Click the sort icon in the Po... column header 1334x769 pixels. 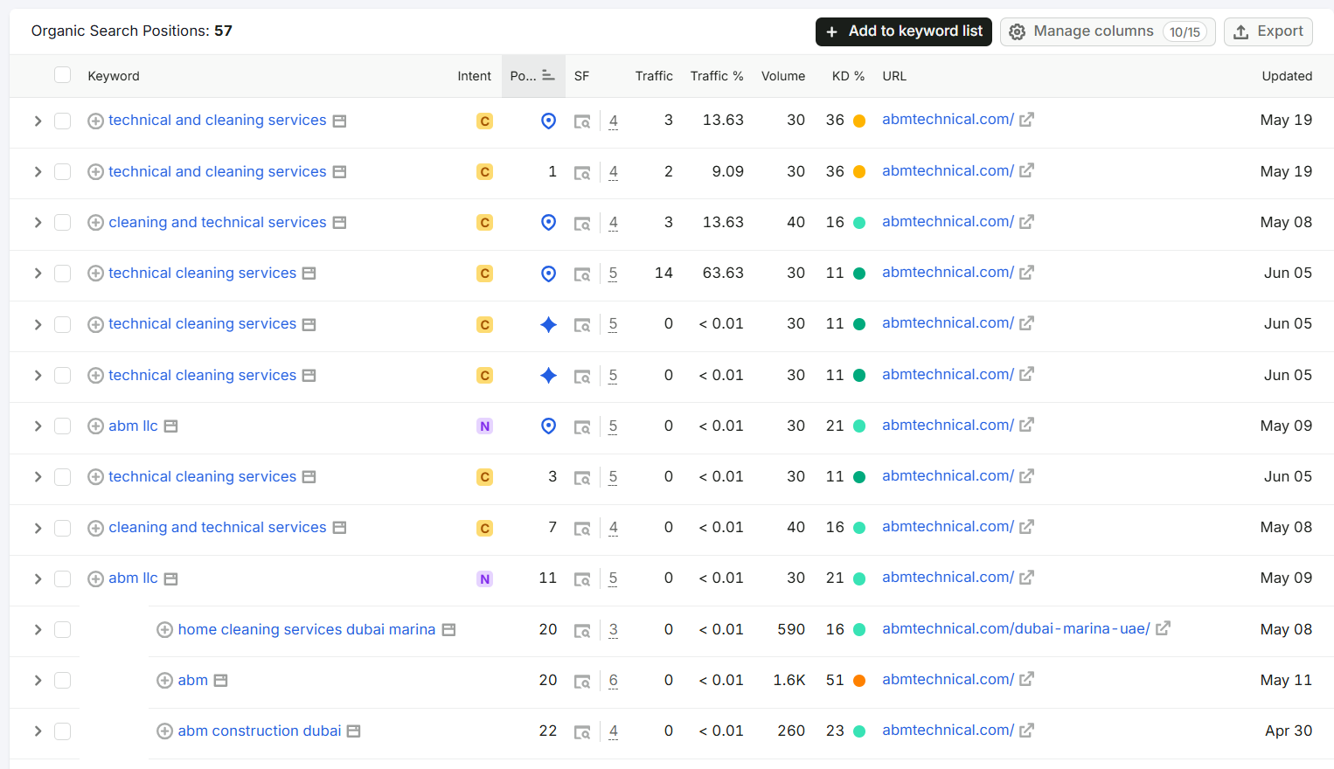click(x=548, y=75)
